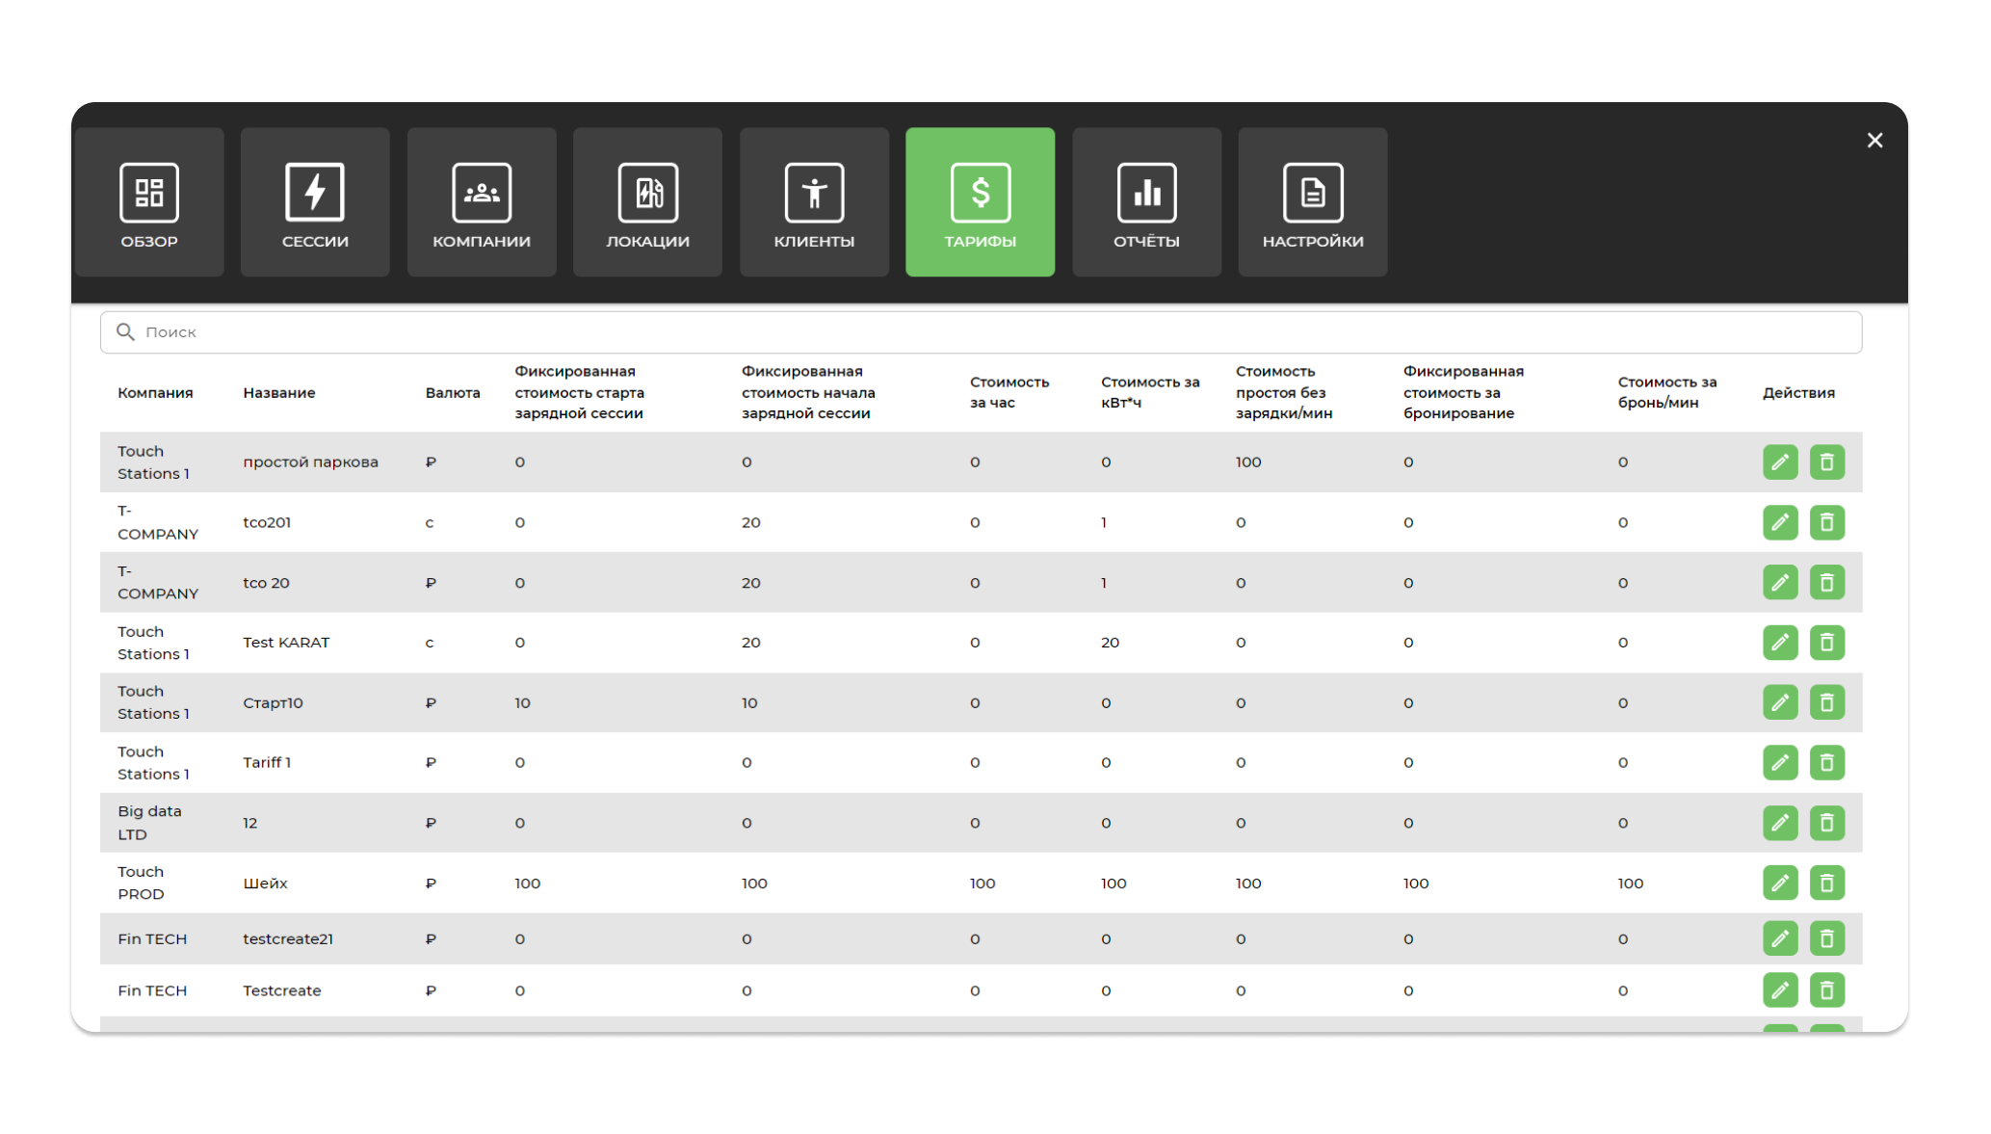Select the Отчёты reports tab

(1146, 202)
